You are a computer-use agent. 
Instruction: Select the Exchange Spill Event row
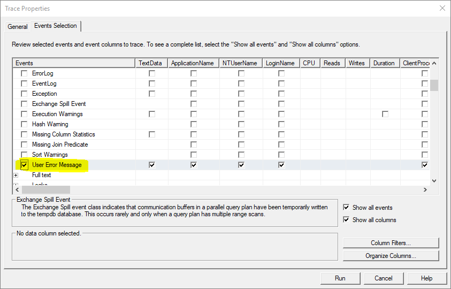[x=58, y=104]
